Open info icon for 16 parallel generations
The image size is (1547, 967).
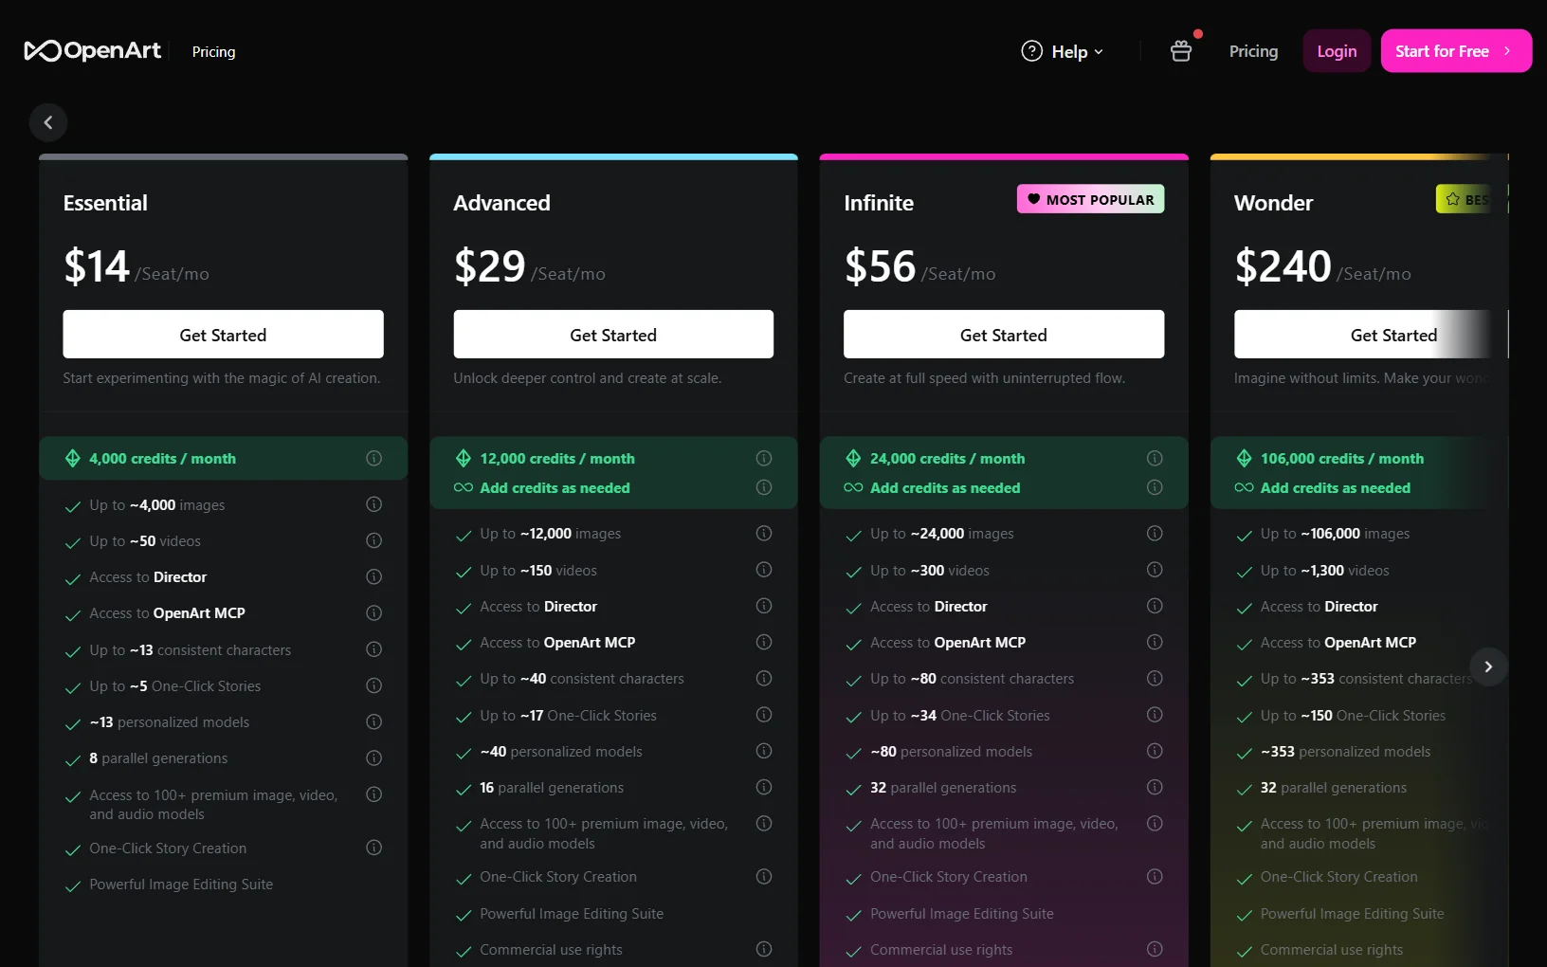point(764,787)
